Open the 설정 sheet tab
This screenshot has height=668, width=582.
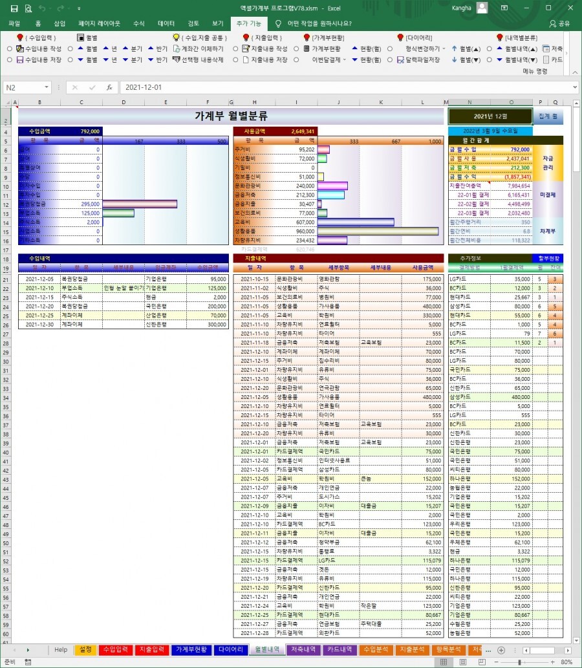pyautogui.click(x=85, y=650)
